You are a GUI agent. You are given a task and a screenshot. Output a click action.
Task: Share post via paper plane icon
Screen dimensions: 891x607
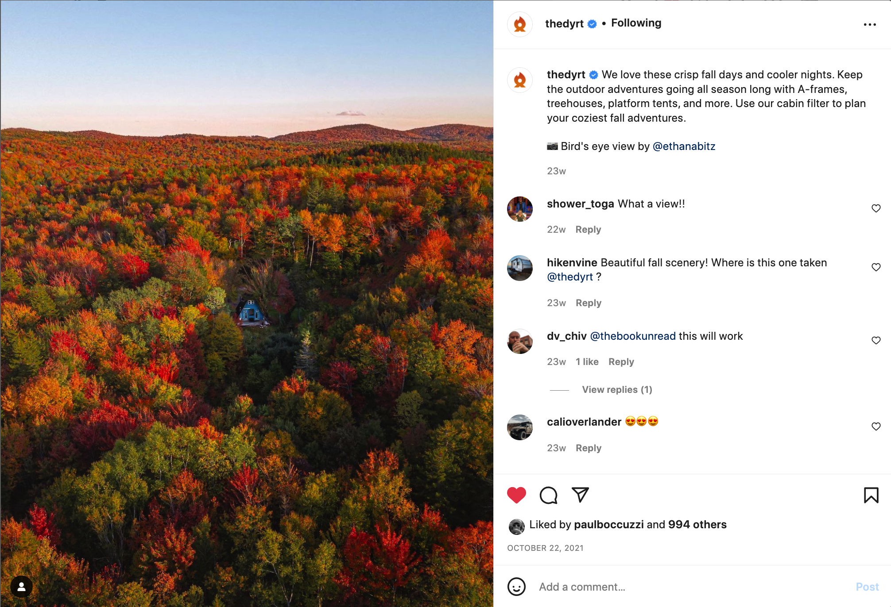point(580,495)
